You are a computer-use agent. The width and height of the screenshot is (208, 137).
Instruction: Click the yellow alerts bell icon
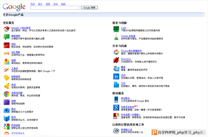tap(7, 86)
